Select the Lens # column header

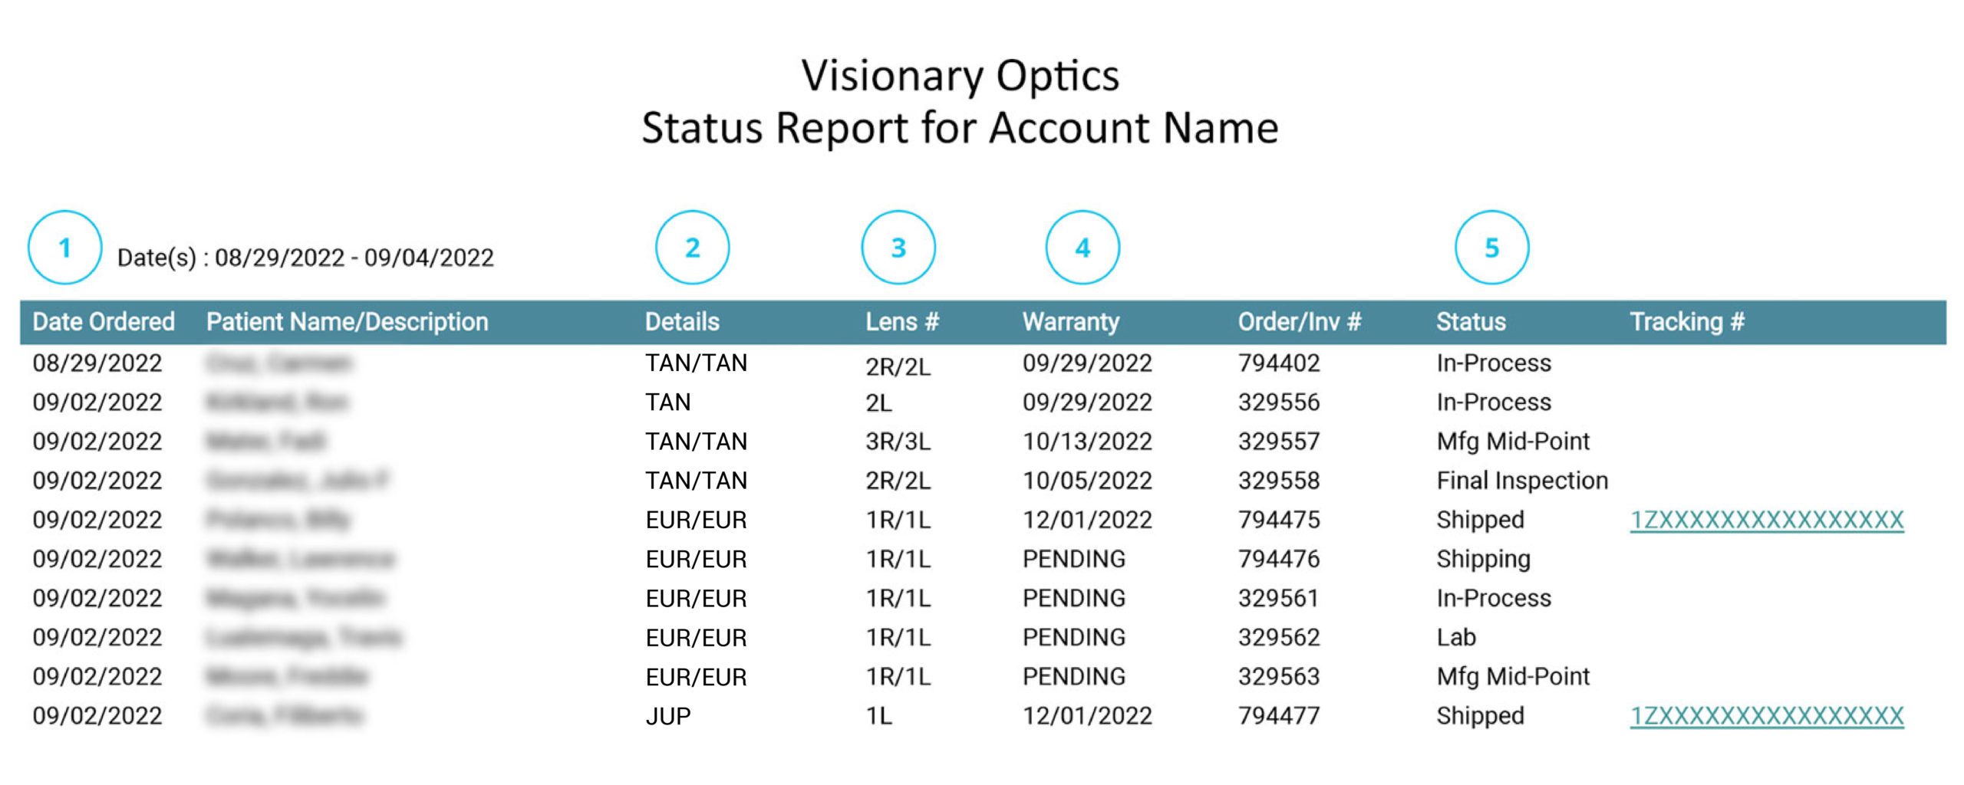coord(902,322)
